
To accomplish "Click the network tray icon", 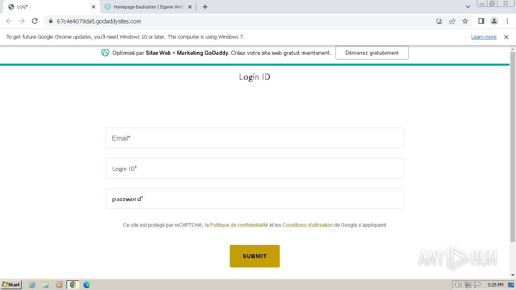I will click(x=468, y=285).
